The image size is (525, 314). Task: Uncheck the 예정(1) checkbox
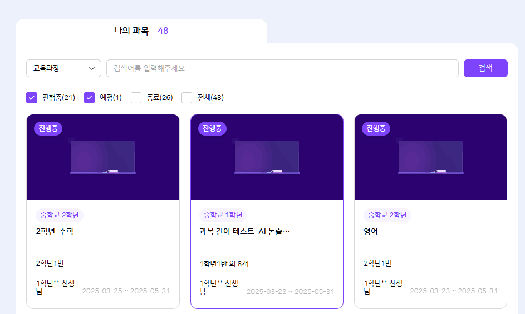89,98
